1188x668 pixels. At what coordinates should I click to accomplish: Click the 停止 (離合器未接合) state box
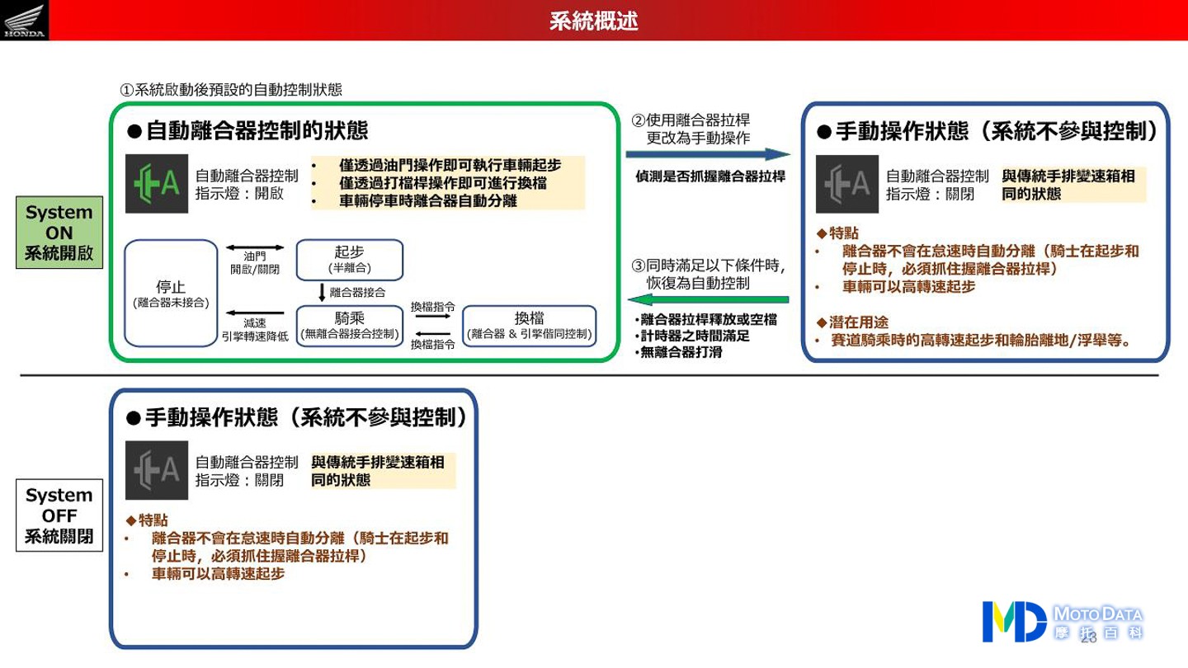pyautogui.click(x=171, y=293)
